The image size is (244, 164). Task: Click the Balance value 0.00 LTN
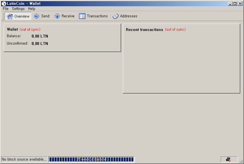pos(40,36)
